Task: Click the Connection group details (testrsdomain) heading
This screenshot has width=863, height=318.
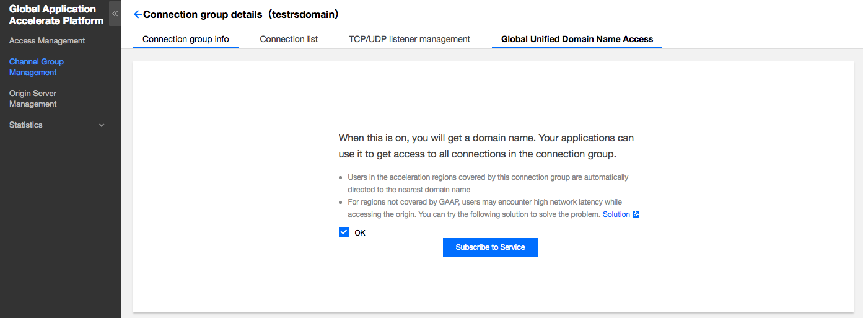Action: [x=241, y=14]
